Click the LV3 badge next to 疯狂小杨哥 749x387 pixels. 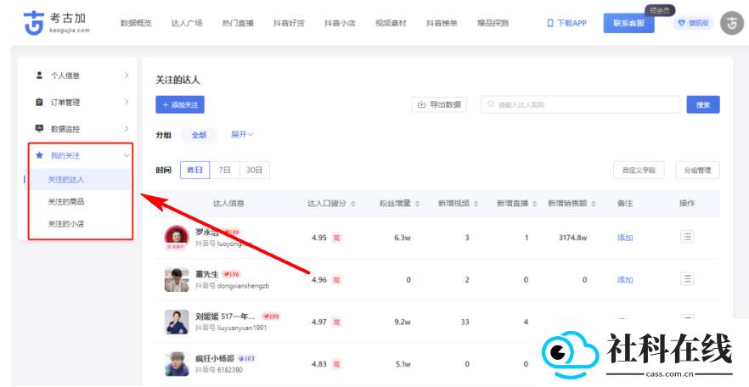(x=247, y=358)
